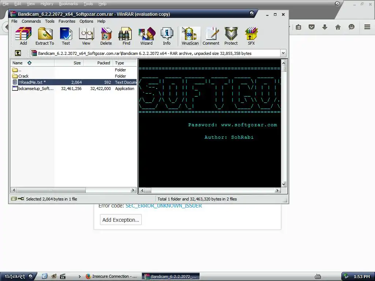Click Firefox chat smiley icon
This screenshot has height=281, width=375.
[x=351, y=27]
